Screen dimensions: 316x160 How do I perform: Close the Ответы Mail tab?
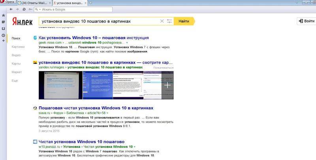coord(50,3)
